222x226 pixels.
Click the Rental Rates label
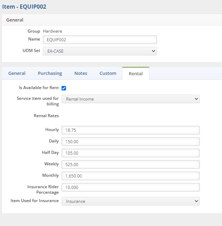tap(46, 116)
